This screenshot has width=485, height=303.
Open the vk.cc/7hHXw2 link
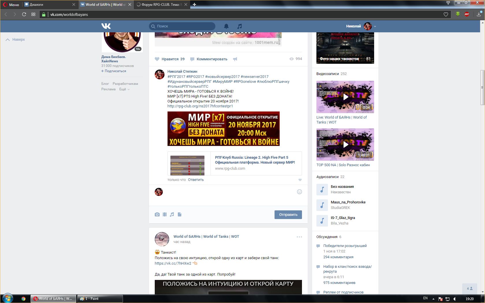point(173,263)
